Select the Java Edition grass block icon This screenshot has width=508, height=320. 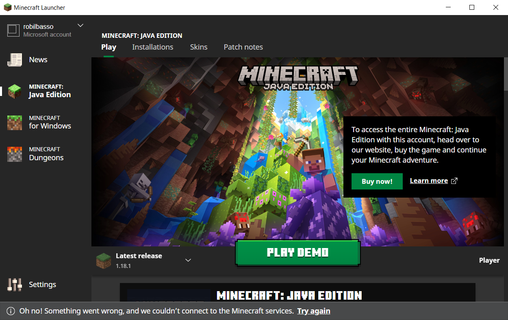[15, 91]
